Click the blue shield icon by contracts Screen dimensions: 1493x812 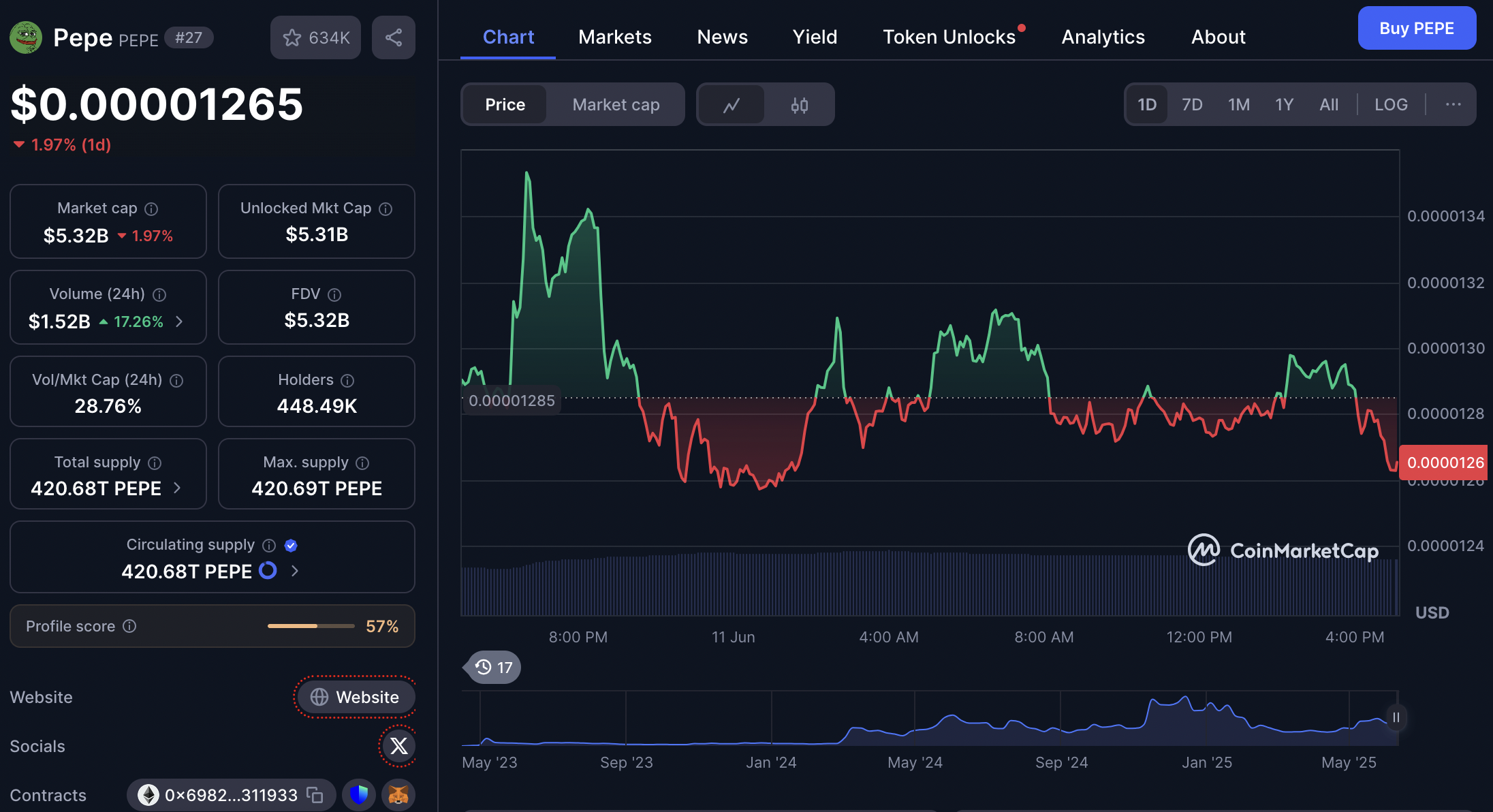[359, 794]
